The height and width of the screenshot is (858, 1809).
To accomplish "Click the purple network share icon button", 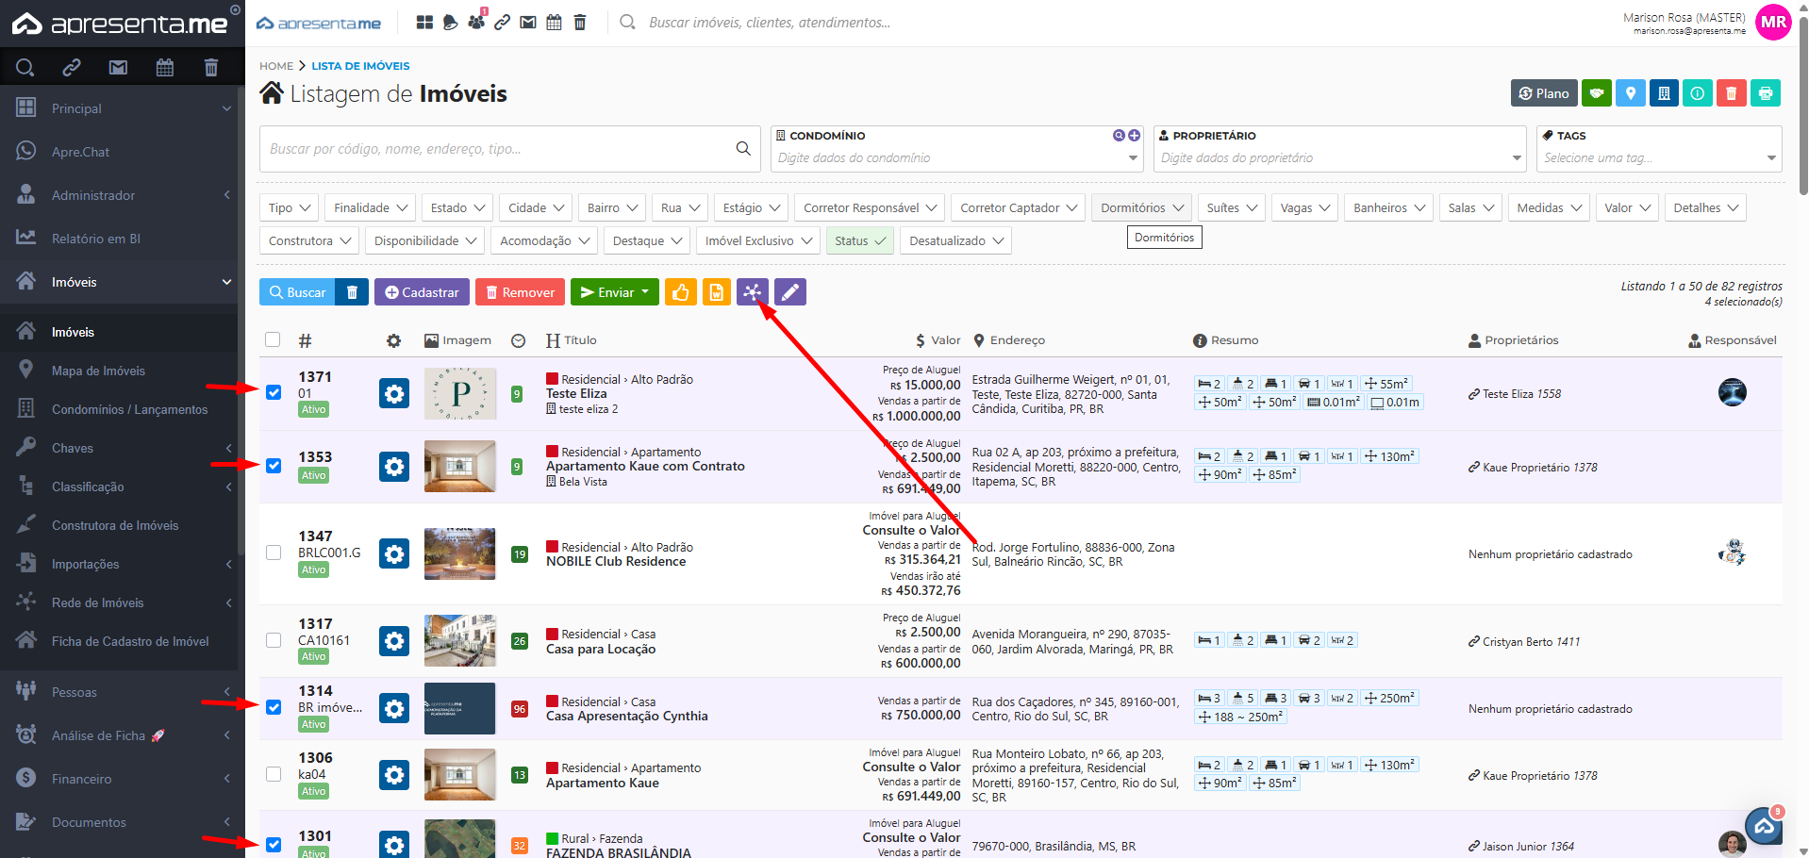I will pos(752,292).
